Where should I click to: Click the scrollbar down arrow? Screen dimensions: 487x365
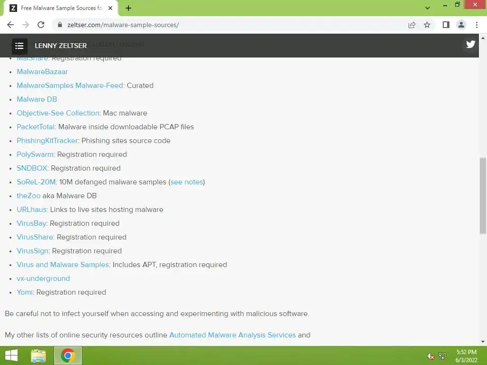(x=483, y=342)
